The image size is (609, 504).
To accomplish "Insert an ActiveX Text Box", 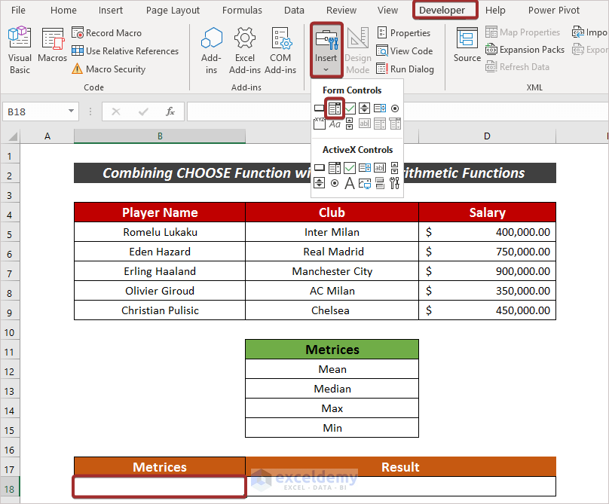I will tap(379, 168).
